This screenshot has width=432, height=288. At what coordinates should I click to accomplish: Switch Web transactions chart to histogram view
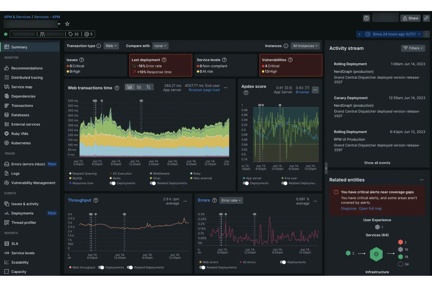pos(139,87)
